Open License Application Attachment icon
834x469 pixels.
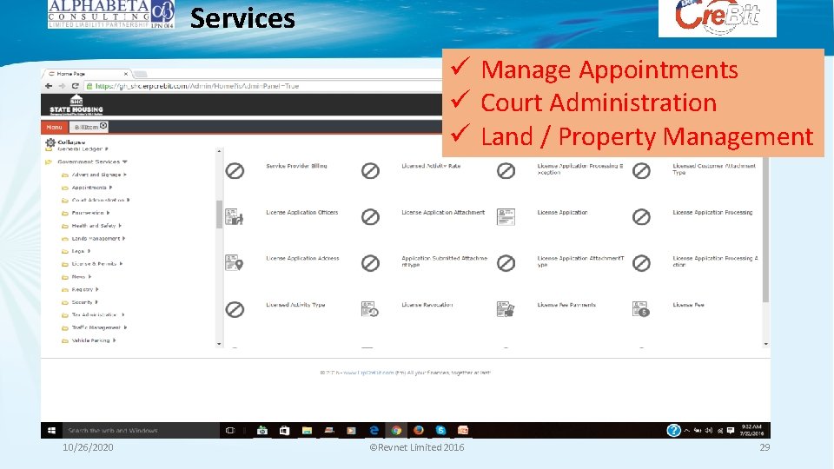[370, 216]
